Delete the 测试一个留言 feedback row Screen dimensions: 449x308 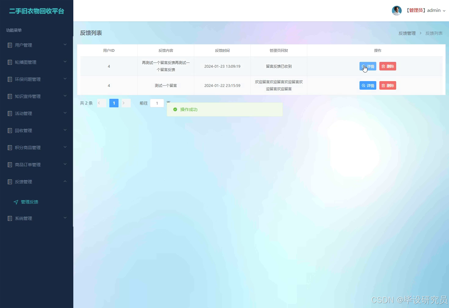(388, 85)
